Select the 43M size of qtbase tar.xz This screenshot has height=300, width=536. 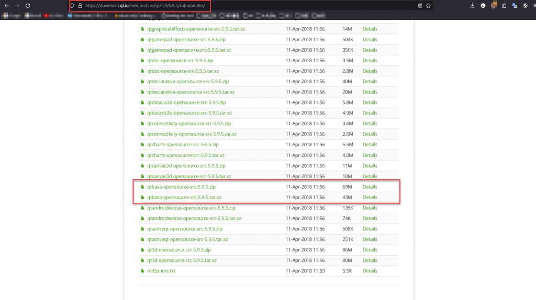click(347, 197)
